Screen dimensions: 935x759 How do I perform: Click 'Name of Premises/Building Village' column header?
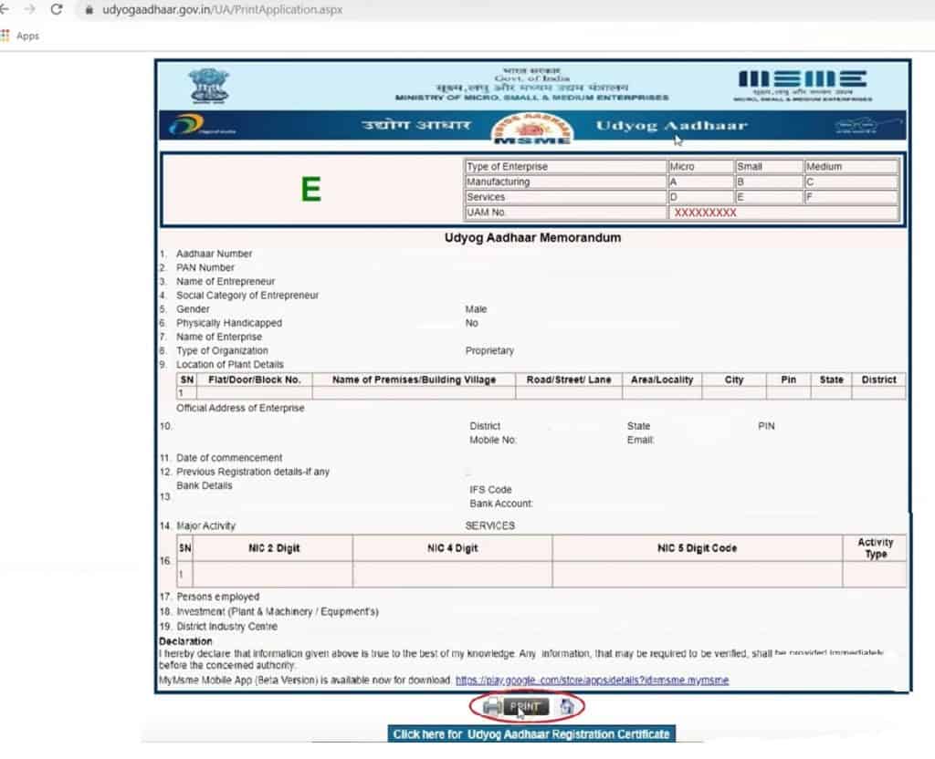pyautogui.click(x=414, y=380)
